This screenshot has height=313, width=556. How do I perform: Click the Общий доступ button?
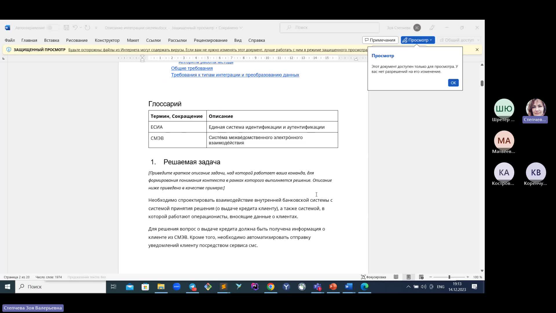click(459, 40)
